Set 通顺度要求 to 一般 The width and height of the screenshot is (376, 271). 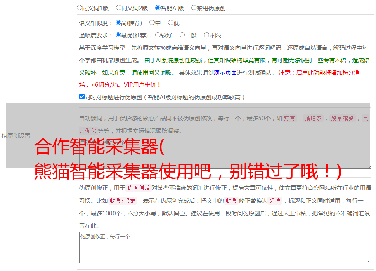click(x=182, y=35)
